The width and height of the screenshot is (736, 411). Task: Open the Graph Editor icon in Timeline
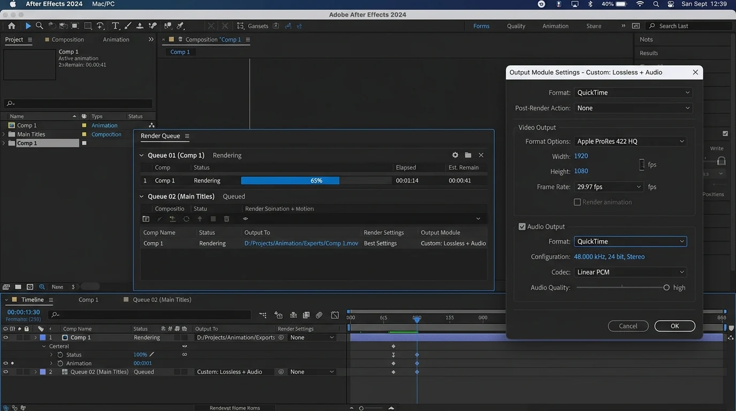(335, 315)
